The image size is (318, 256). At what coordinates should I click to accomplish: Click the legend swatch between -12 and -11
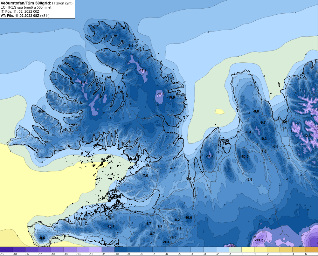[x=95, y=250]
